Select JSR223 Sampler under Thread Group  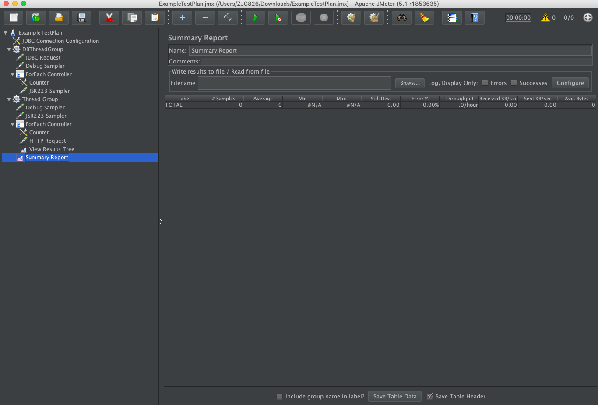(x=46, y=116)
